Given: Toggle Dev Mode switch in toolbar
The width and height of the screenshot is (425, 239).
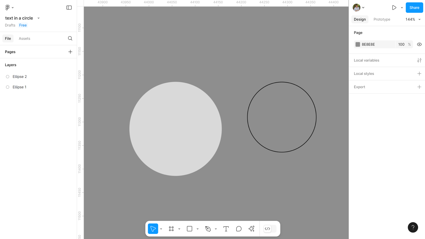Looking at the screenshot, I should coord(270,229).
